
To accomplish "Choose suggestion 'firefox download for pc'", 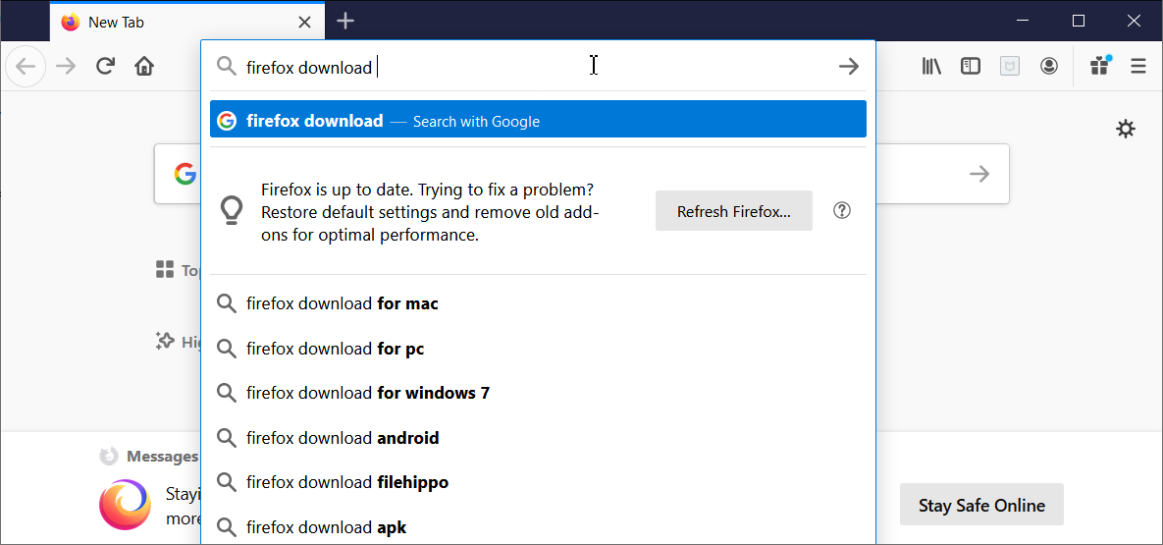I will click(x=538, y=349).
